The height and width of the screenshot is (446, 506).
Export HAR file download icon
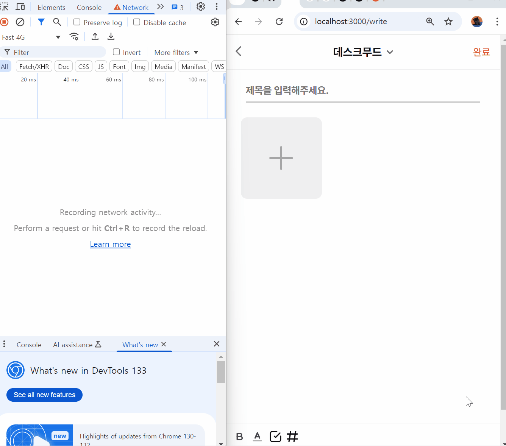(x=111, y=37)
